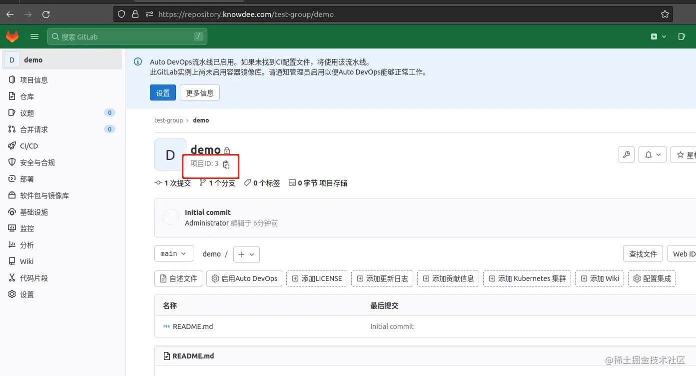Image resolution: width=696 pixels, height=376 pixels.
Task: Open 监控 in the sidebar
Action: point(62,228)
